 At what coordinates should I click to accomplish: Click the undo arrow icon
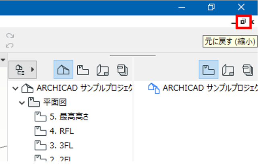(x=10, y=45)
